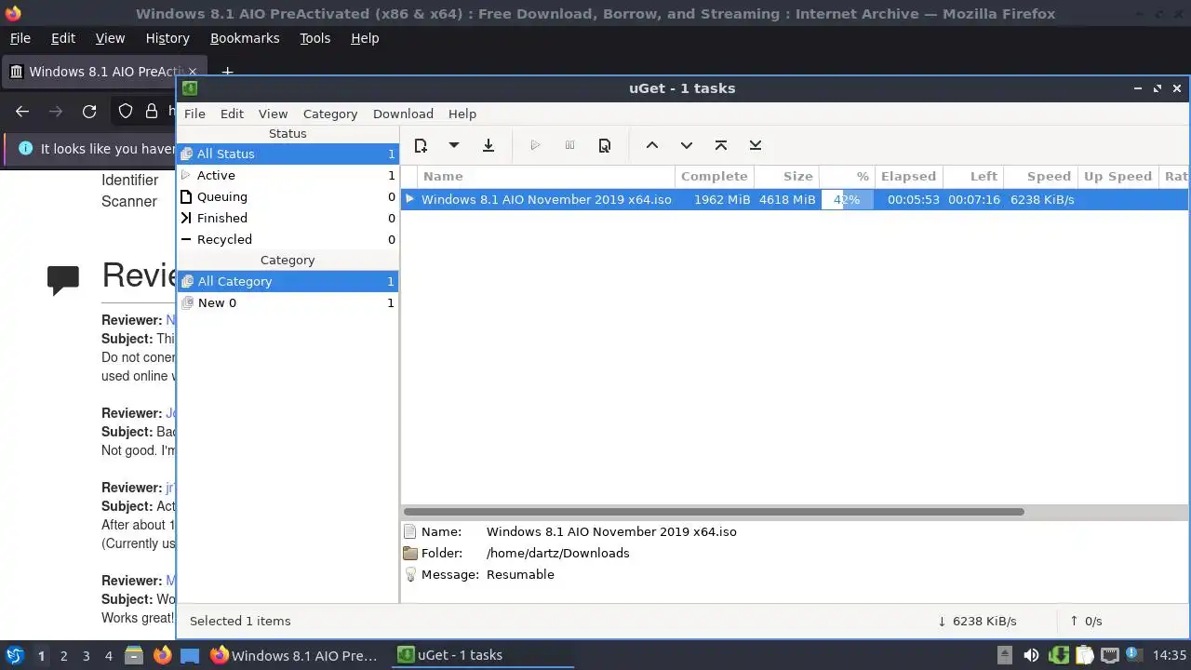Open the new-download dropdown arrow in uGet toolbar

[x=454, y=145]
